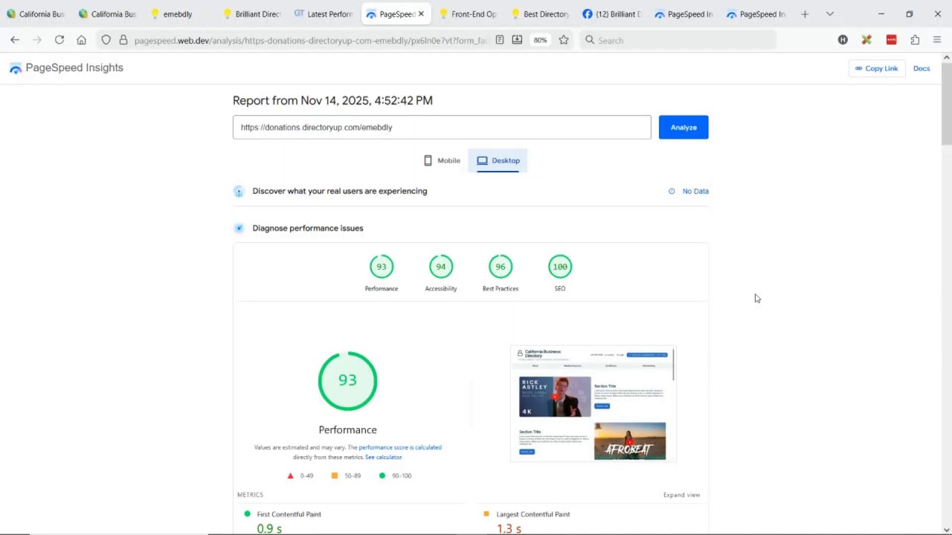Click the page URL input field

[442, 127]
